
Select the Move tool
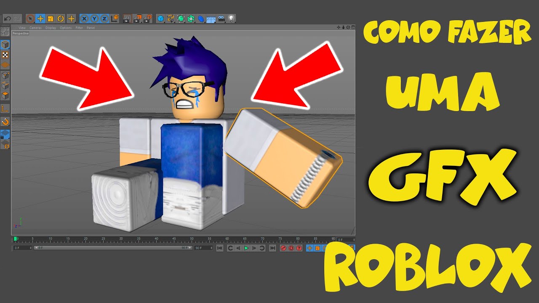point(40,19)
